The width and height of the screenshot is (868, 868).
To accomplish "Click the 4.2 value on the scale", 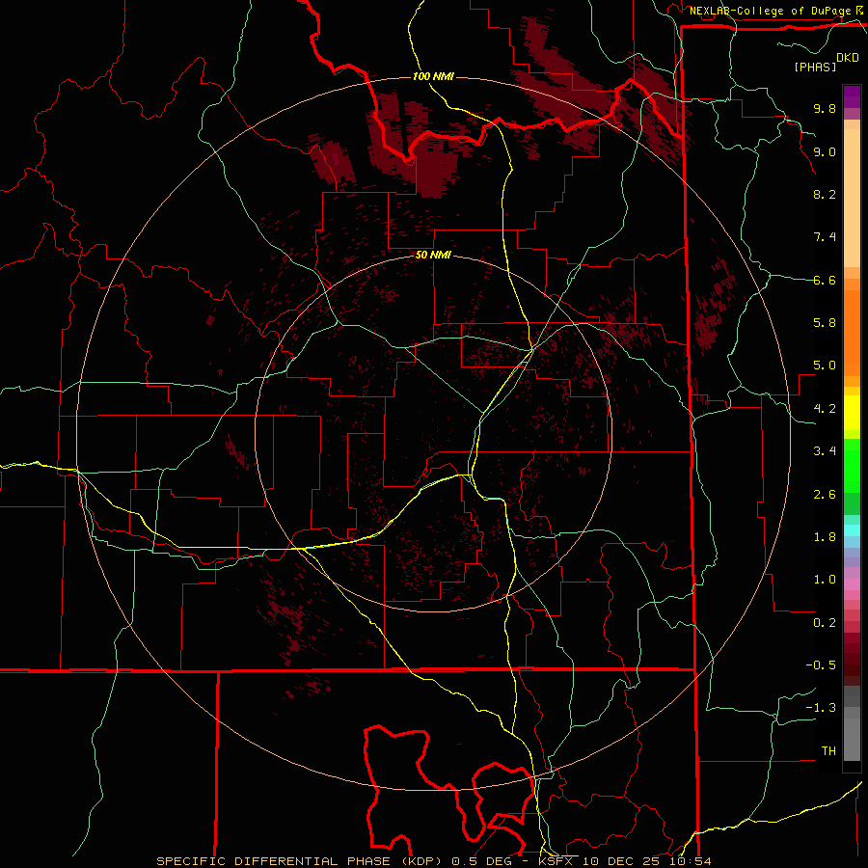I will pos(825,409).
